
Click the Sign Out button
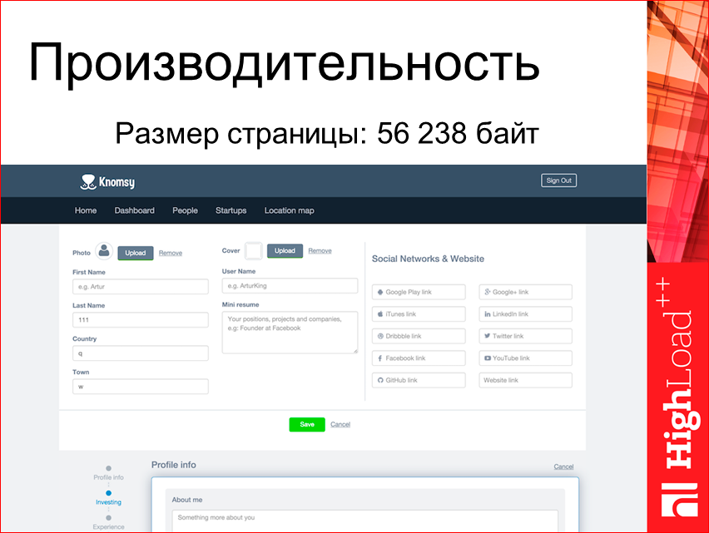pyautogui.click(x=558, y=180)
